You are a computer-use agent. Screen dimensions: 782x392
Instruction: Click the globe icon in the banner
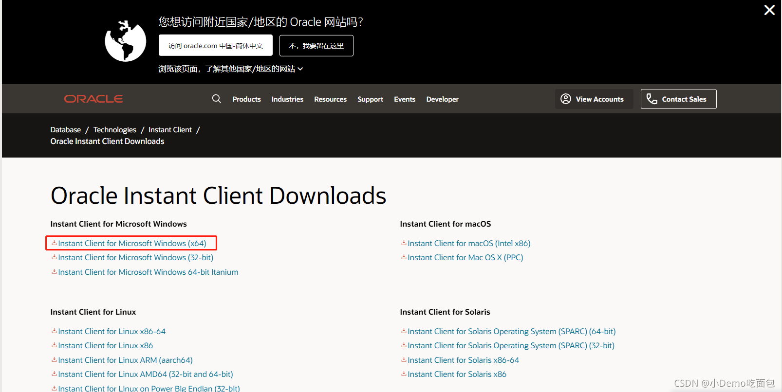tap(126, 41)
